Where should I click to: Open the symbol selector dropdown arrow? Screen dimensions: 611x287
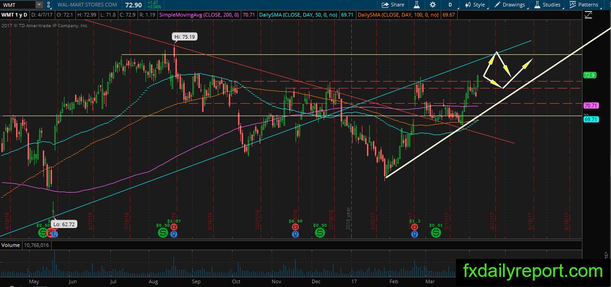click(39, 5)
